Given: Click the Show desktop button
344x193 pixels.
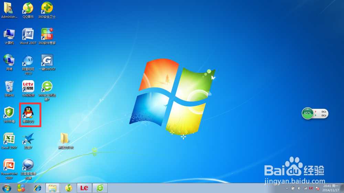Looking at the screenshot, I should click(342, 188).
